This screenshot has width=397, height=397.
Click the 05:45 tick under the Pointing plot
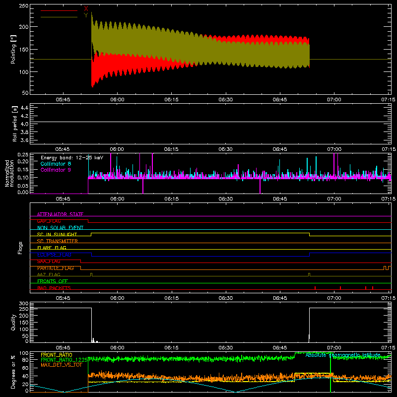(x=63, y=100)
